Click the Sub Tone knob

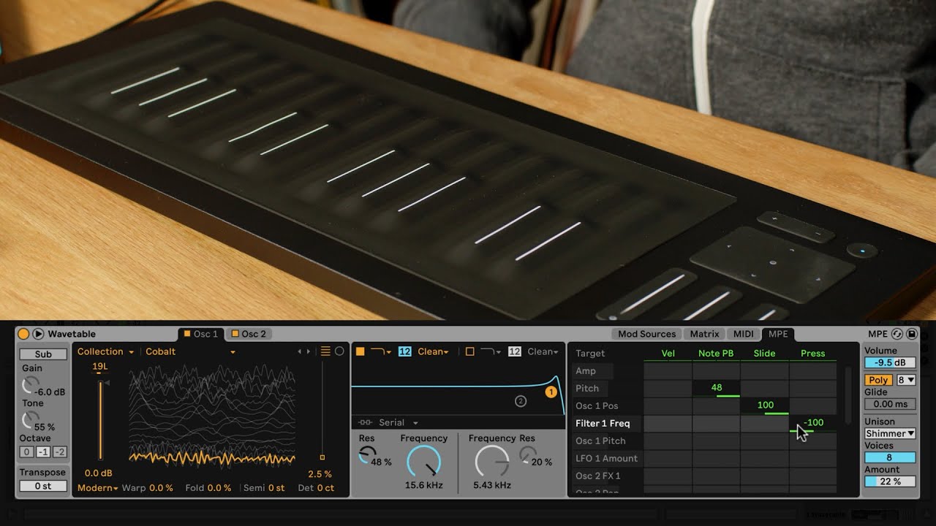(x=29, y=419)
